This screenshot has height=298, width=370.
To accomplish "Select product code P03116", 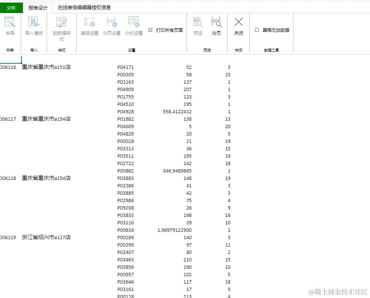I will [x=125, y=223].
